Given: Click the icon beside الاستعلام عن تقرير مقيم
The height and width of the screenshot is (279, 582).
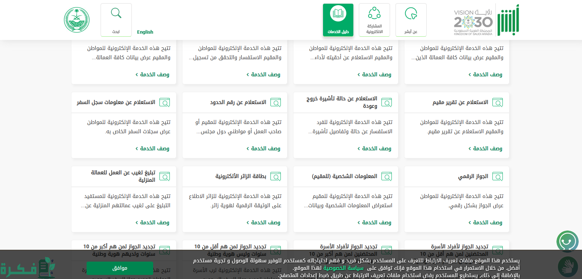Looking at the screenshot, I should coord(497,102).
